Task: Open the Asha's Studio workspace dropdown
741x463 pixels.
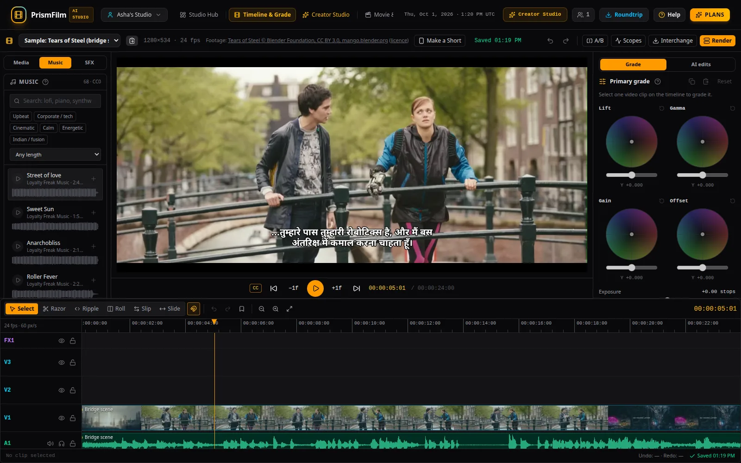Action: pyautogui.click(x=134, y=15)
